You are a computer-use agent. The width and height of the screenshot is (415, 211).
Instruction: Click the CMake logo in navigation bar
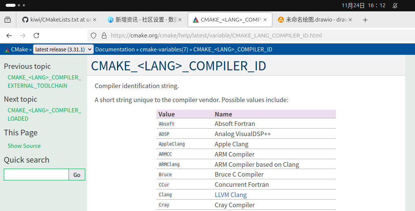(7, 50)
